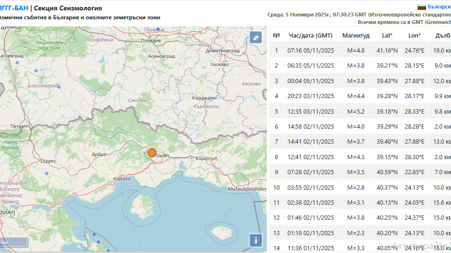The height and width of the screenshot is (253, 451).
Task: Click the Κομοτηνή city label on map
Action: tap(207, 158)
